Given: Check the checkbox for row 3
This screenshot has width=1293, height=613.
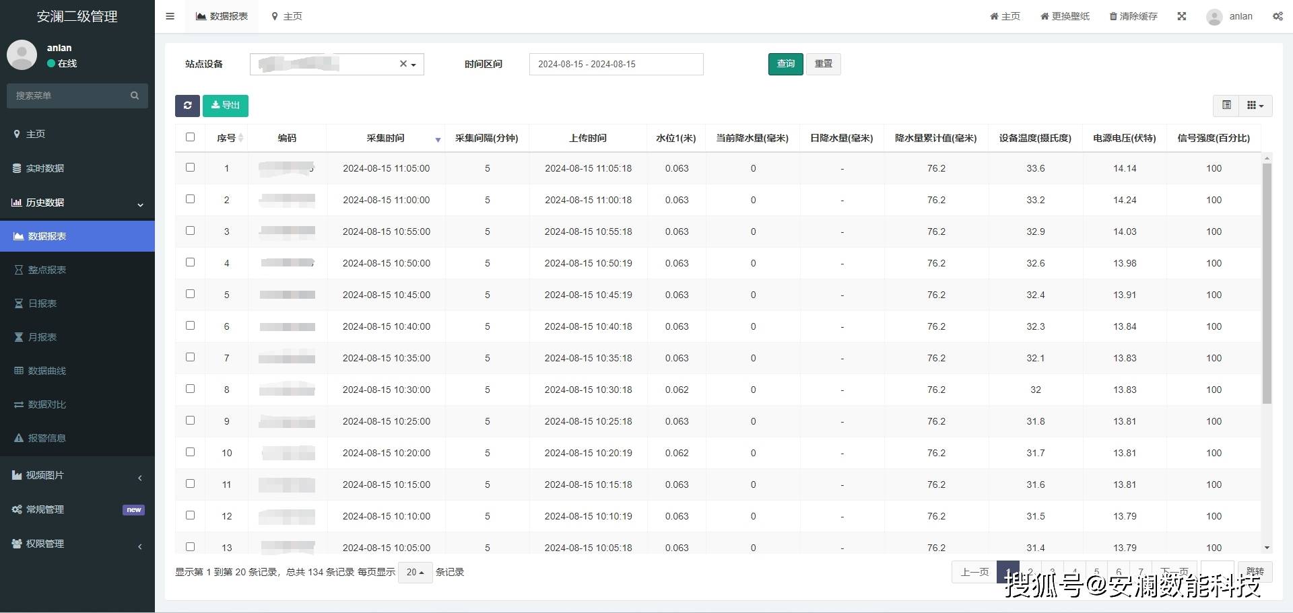Looking at the screenshot, I should pyautogui.click(x=190, y=231).
